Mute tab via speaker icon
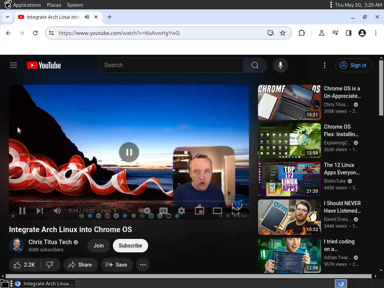 (87, 17)
